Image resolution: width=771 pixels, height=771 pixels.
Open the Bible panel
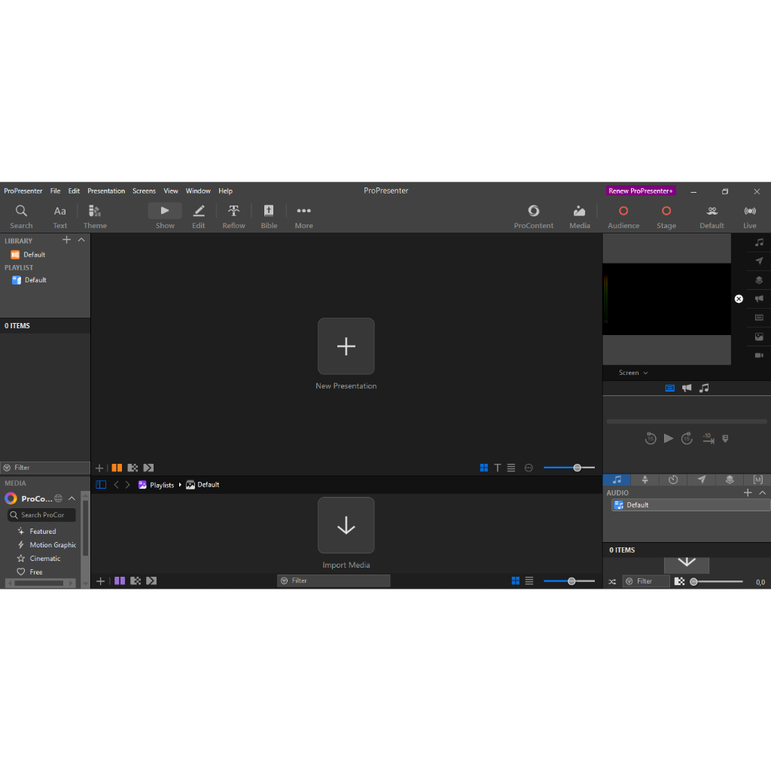tap(269, 217)
